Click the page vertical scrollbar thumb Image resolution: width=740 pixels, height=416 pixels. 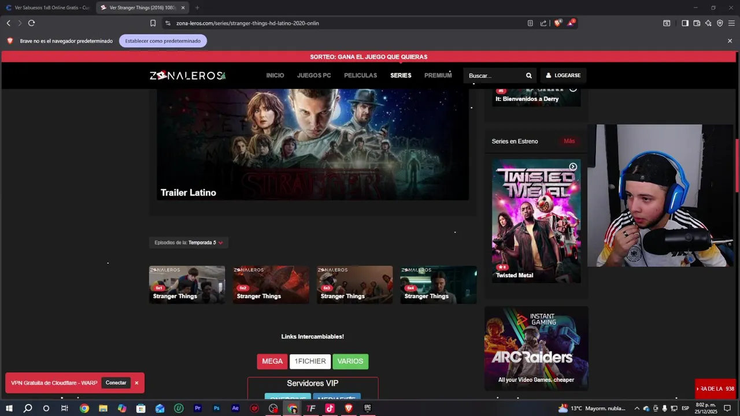tap(737, 166)
